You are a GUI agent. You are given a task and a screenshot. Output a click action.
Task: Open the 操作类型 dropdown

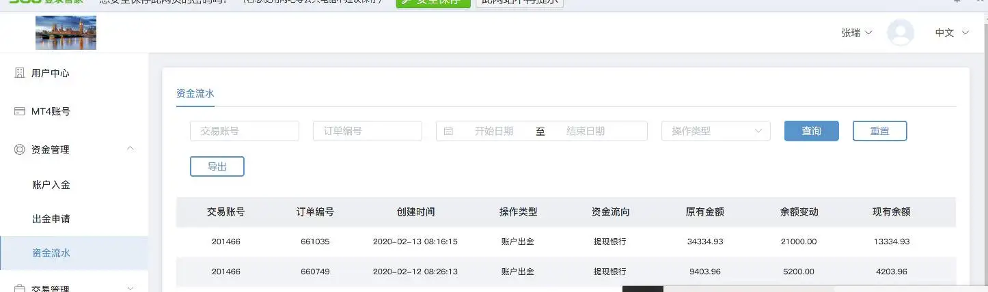click(x=716, y=131)
